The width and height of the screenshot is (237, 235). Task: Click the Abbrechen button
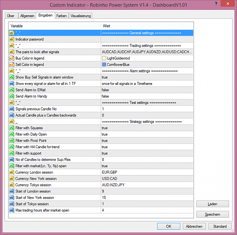(x=194, y=226)
